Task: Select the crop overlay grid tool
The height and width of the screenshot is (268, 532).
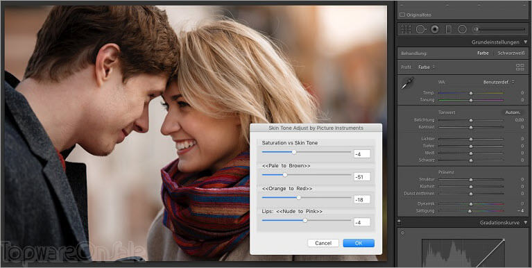Action: (406, 29)
